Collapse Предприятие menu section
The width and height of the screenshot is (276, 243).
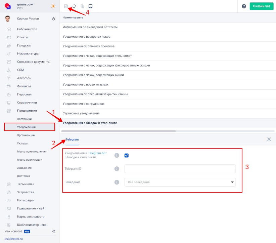(27, 111)
